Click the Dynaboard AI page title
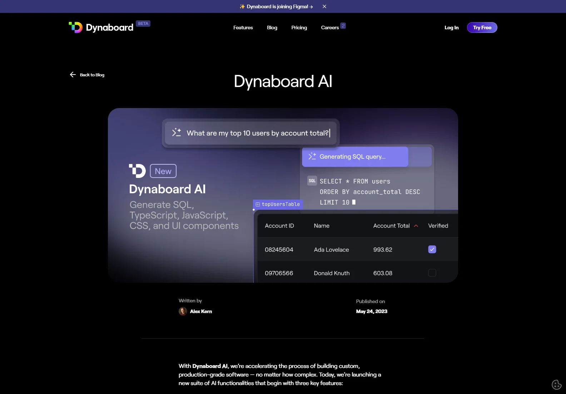This screenshot has width=566, height=394. (283, 81)
